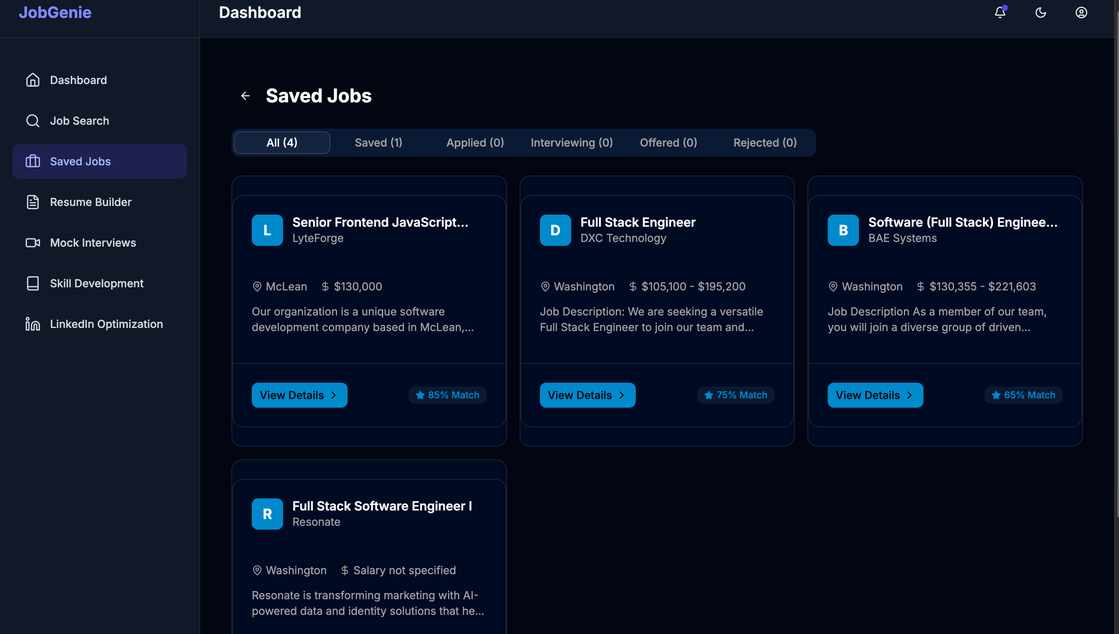
Task: Select the All (4) filter pill
Action: point(282,142)
